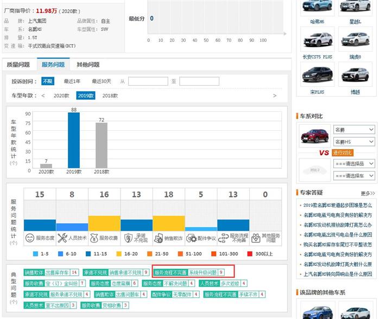Screen dimensions: 380x319
Task: Click the 300以上 red legend swatch
Action: point(250,254)
